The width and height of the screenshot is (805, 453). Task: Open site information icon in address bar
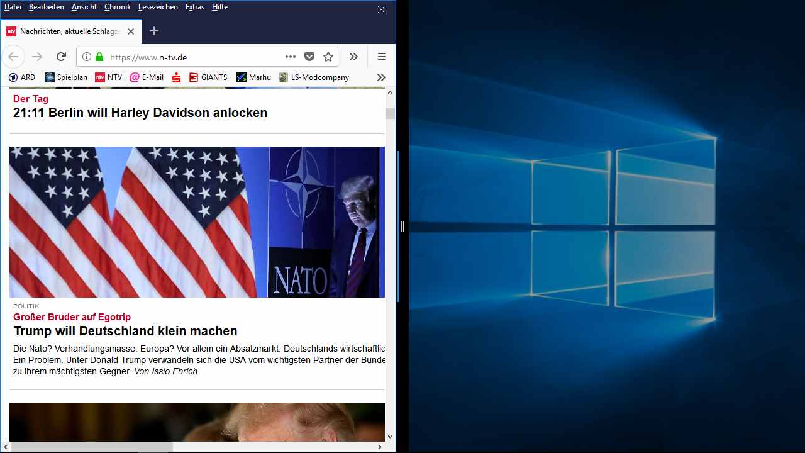[x=87, y=57]
